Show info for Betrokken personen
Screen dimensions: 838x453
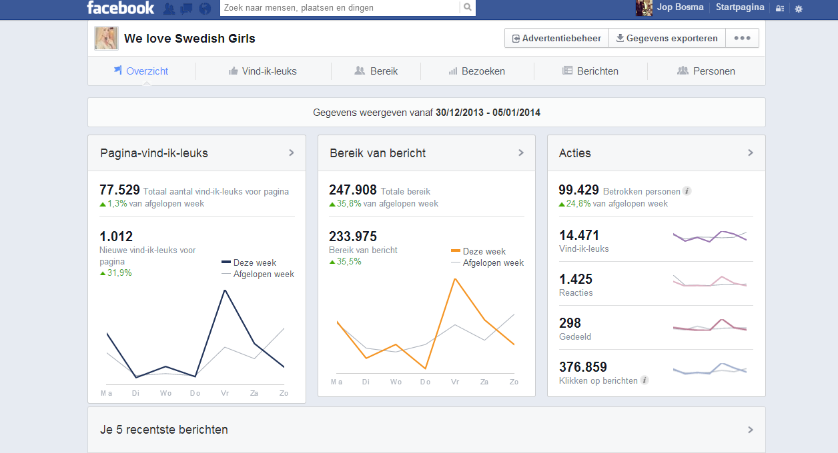[687, 191]
